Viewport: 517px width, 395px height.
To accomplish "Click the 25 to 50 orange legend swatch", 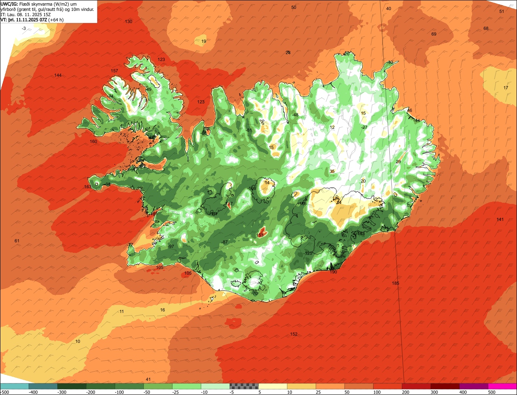I will tap(330, 386).
